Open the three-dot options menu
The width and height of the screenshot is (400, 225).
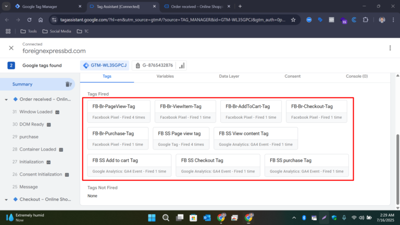pos(390,48)
